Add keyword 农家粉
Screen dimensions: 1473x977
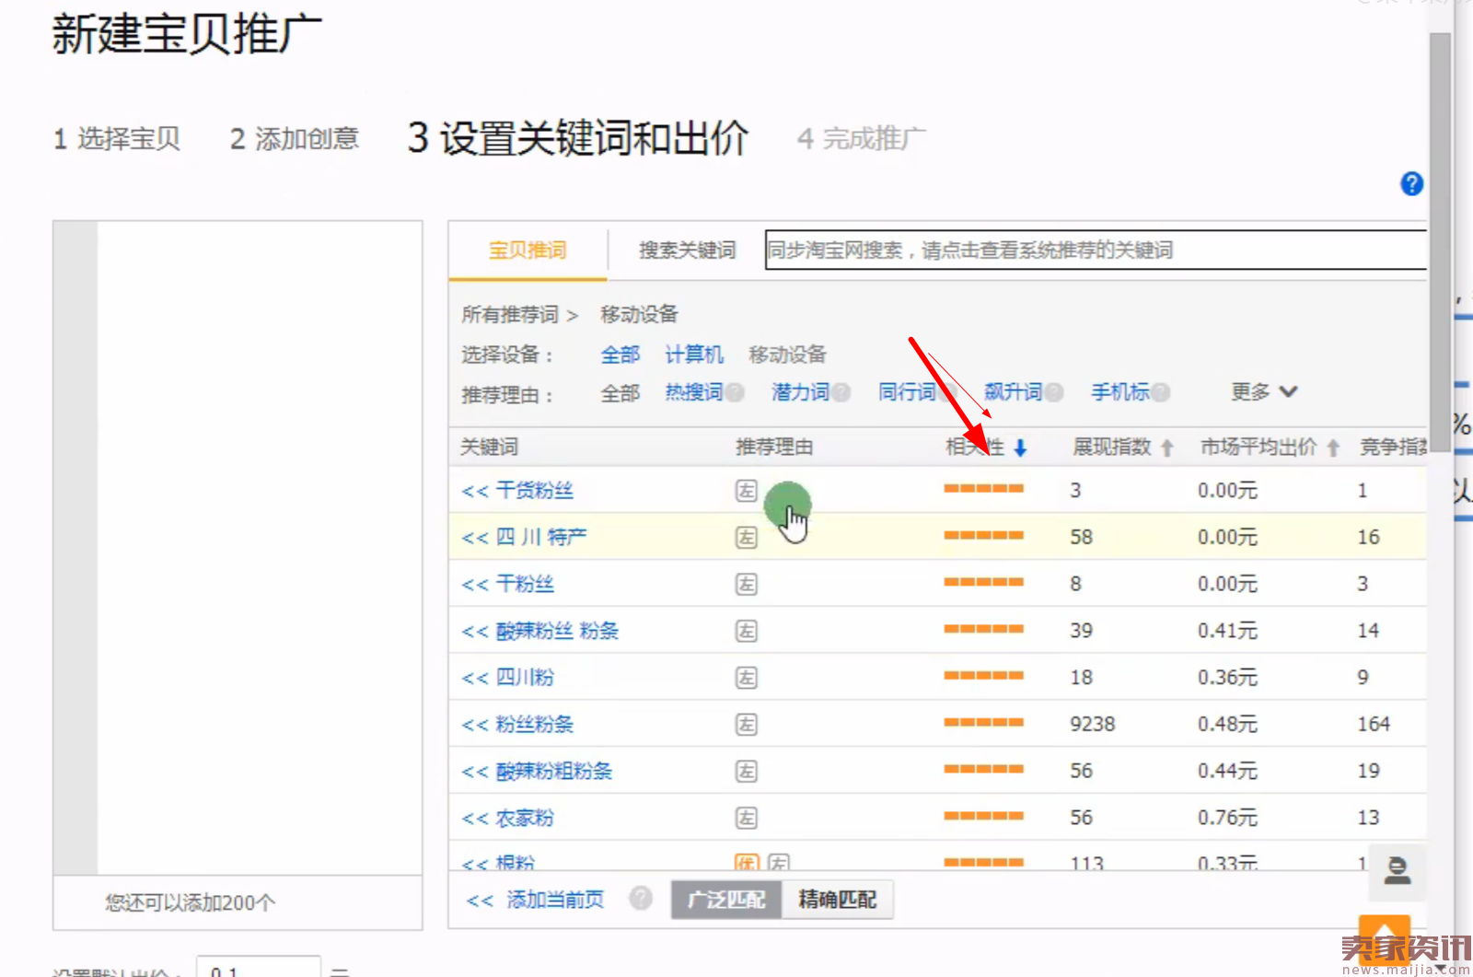(508, 818)
